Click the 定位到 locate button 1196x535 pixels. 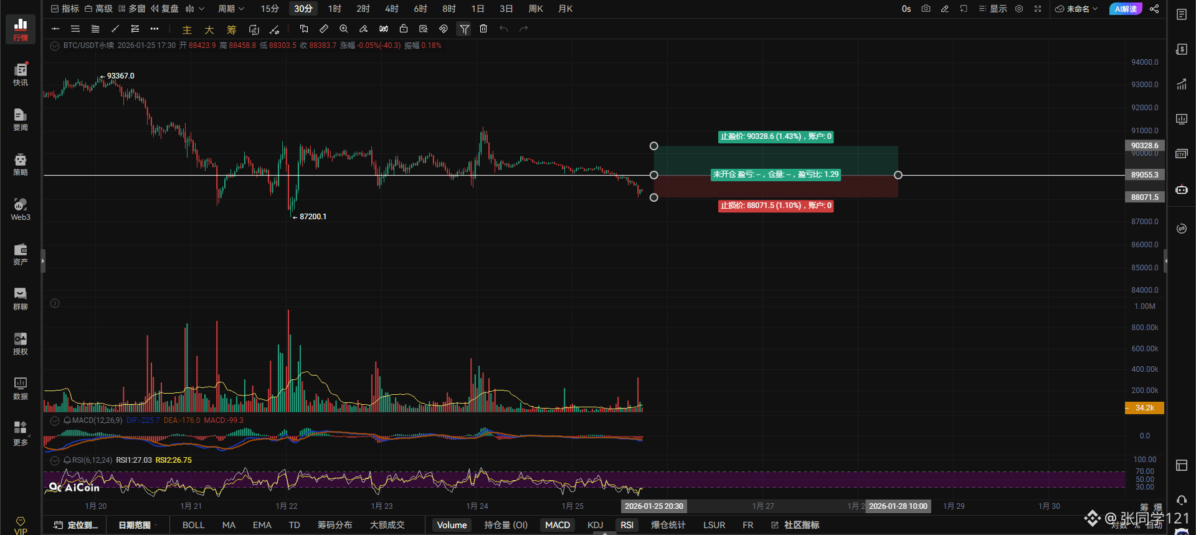coord(76,525)
